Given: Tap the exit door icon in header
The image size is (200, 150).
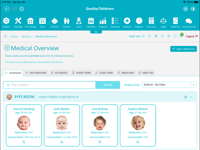Looking at the screenshot, I should (x=193, y=9).
